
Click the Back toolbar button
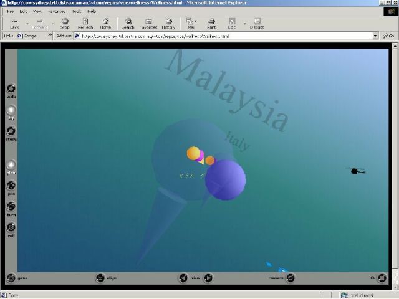click(14, 24)
